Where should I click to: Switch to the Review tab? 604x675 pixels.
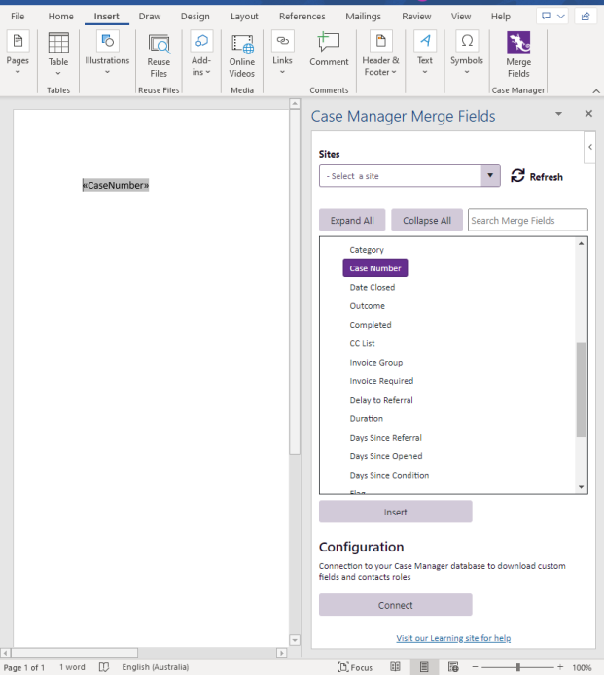[416, 17]
